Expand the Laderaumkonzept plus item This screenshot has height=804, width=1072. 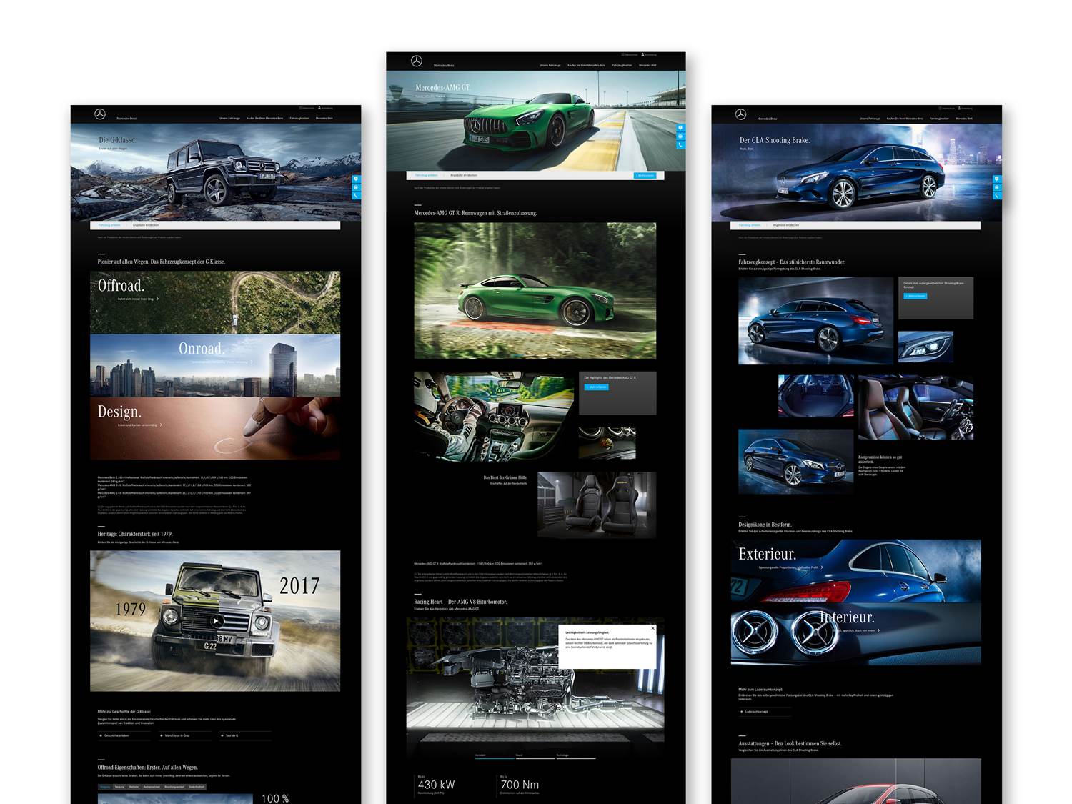tap(742, 712)
